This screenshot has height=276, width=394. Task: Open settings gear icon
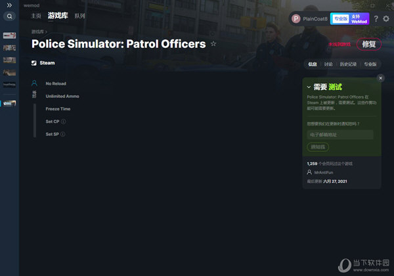click(386, 18)
